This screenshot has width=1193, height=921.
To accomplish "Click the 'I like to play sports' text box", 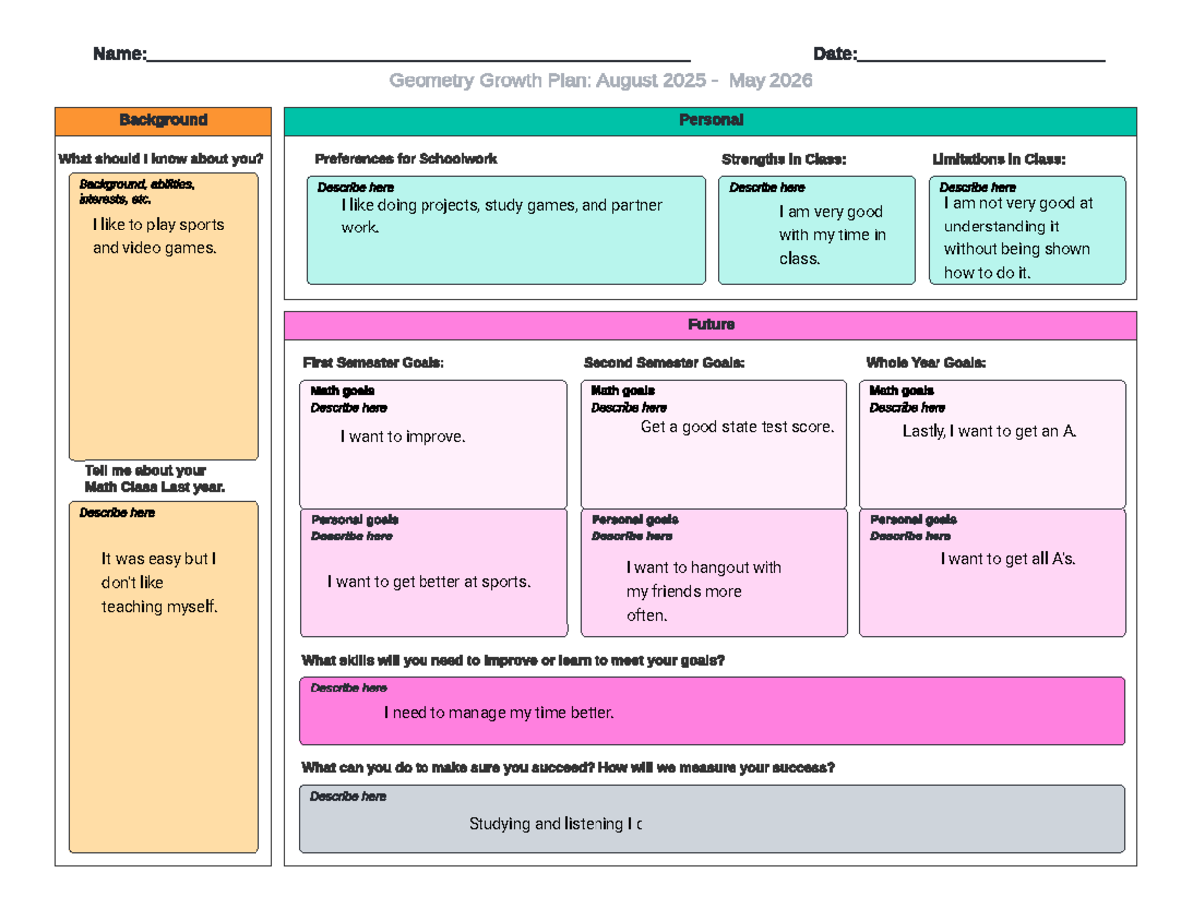I will (x=163, y=316).
